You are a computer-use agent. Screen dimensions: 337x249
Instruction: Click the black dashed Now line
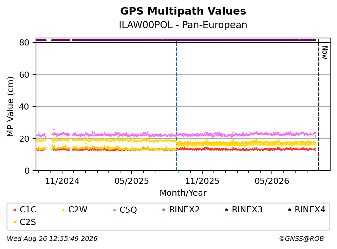[319, 105]
